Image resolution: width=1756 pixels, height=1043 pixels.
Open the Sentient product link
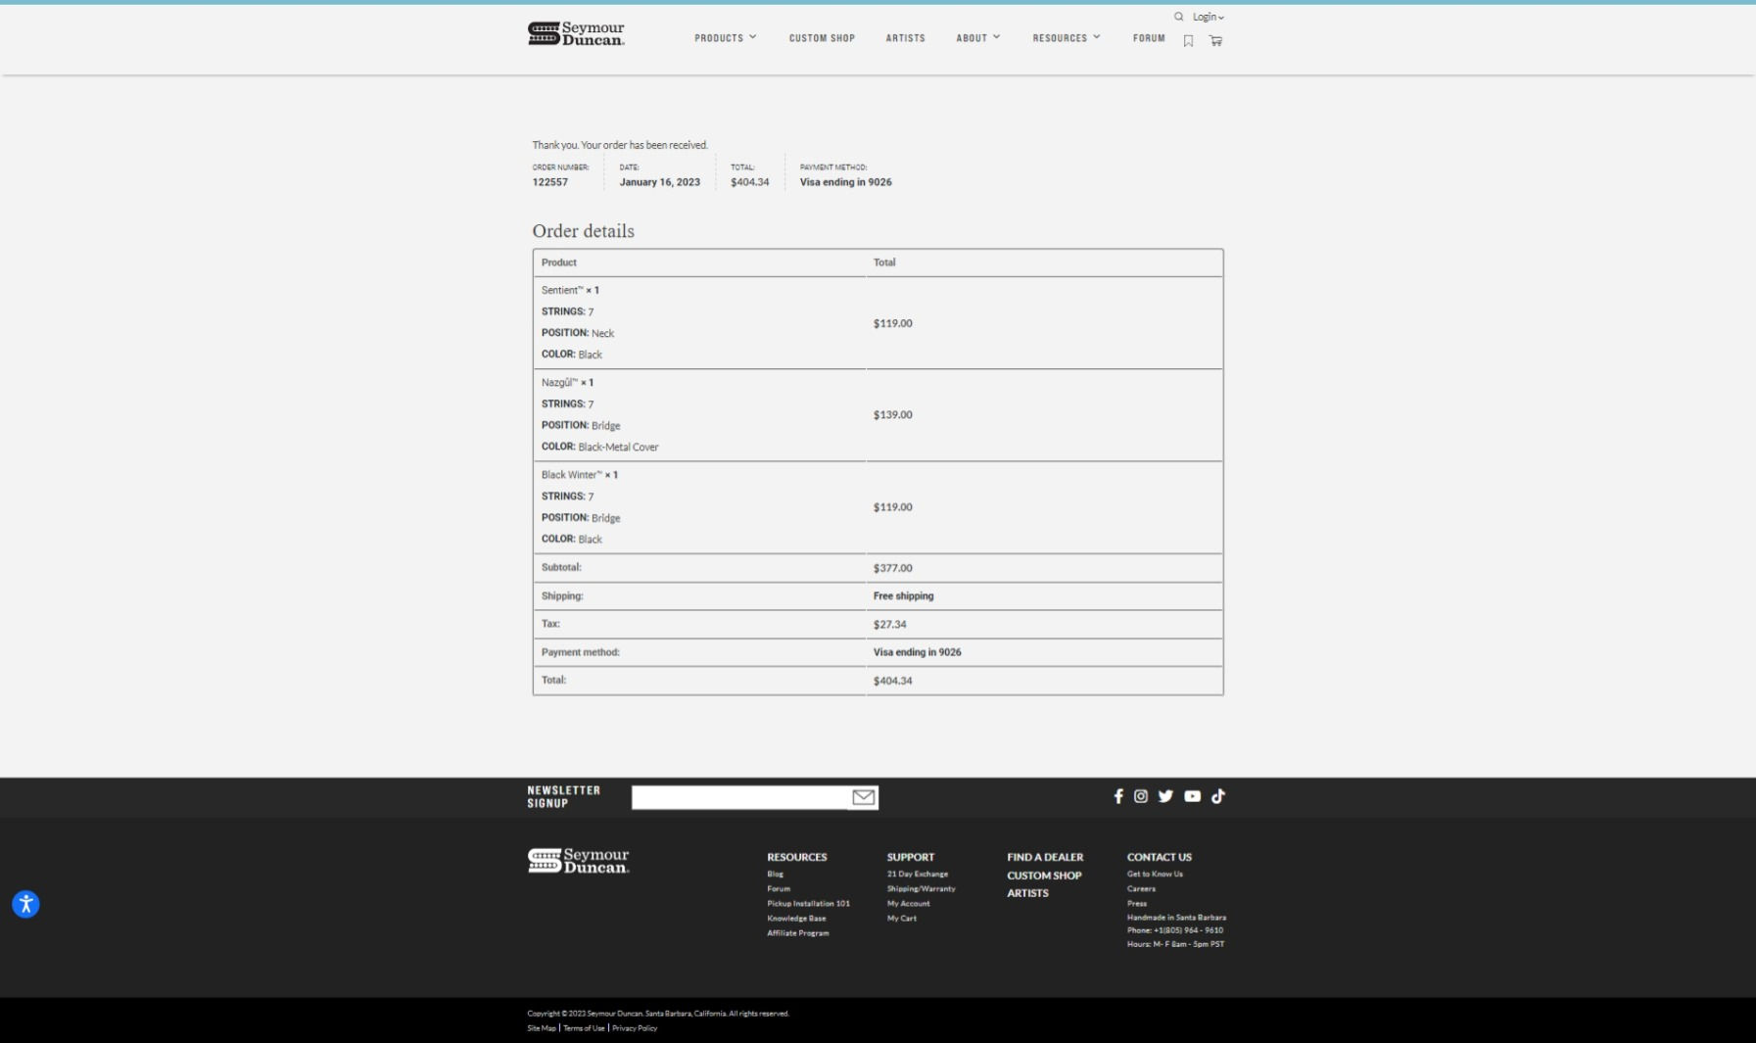[x=562, y=290]
